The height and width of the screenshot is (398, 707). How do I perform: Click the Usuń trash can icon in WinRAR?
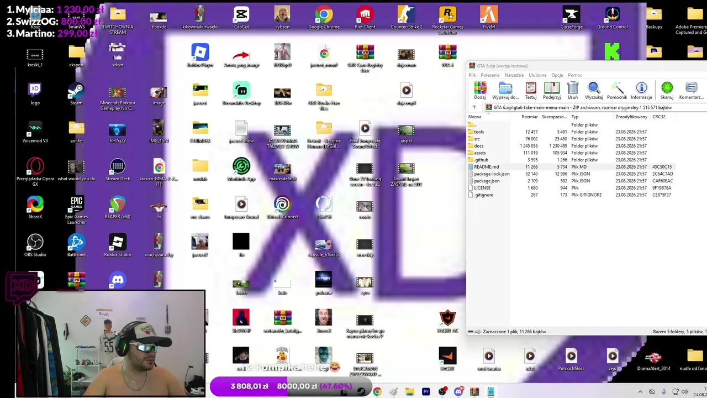pyautogui.click(x=573, y=91)
